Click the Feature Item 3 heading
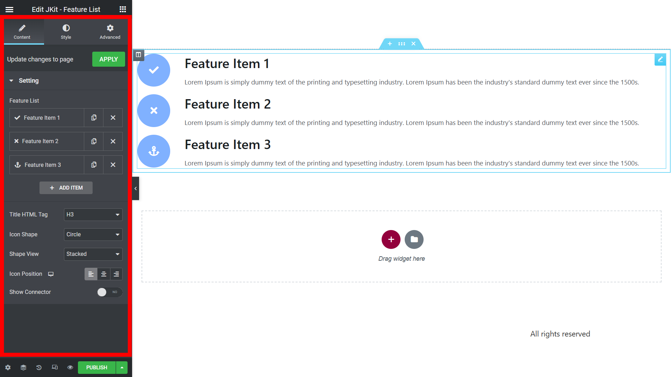The height and width of the screenshot is (377, 671). click(228, 145)
